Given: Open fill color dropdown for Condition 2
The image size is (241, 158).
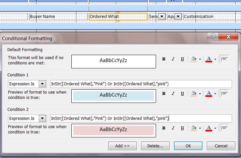Looking at the screenshot, I should point(200,128).
